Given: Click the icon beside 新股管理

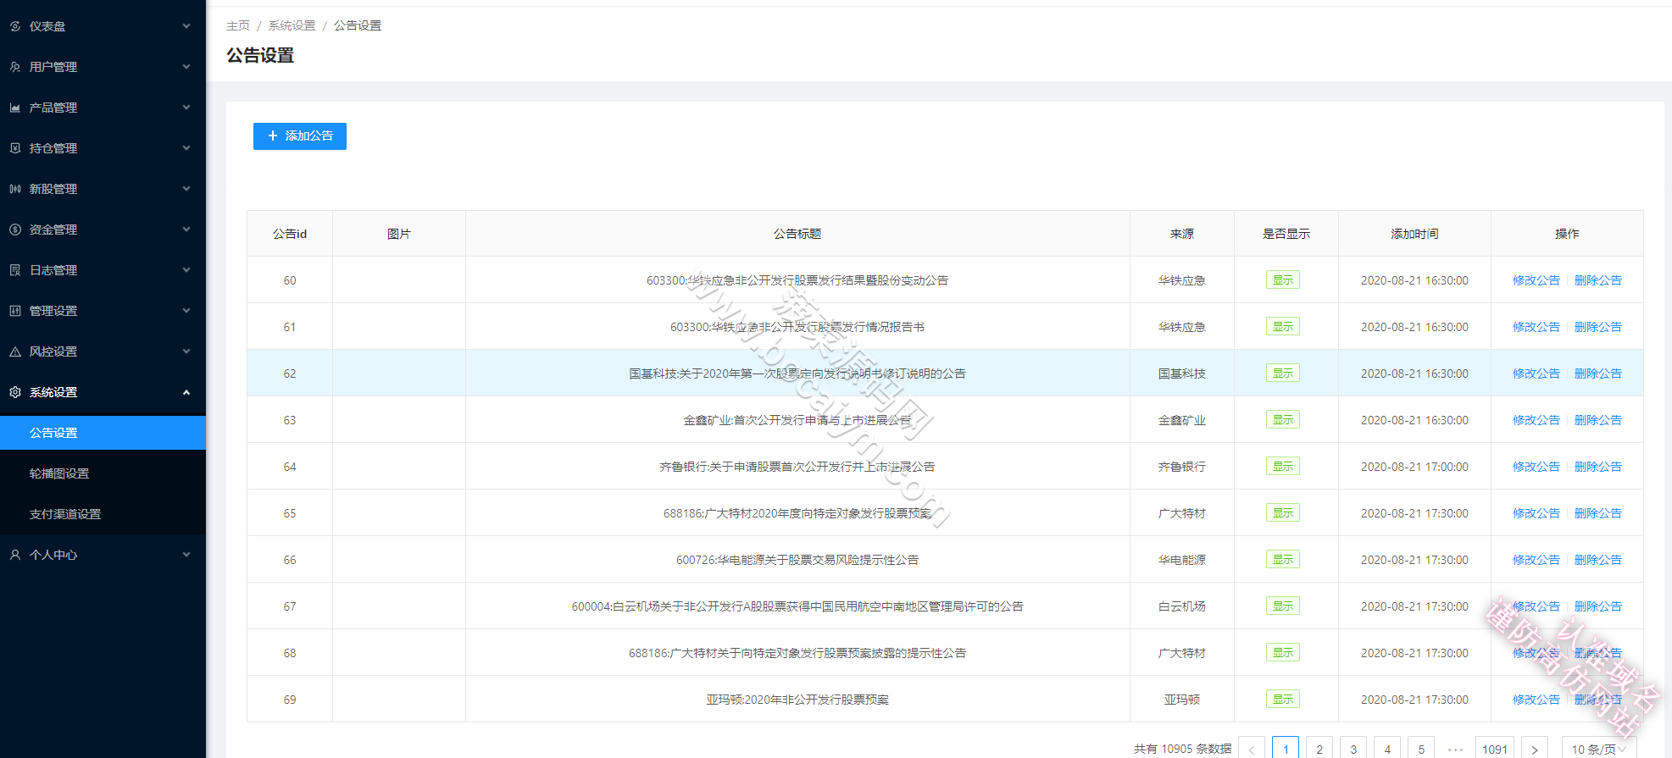Looking at the screenshot, I should click(x=15, y=189).
